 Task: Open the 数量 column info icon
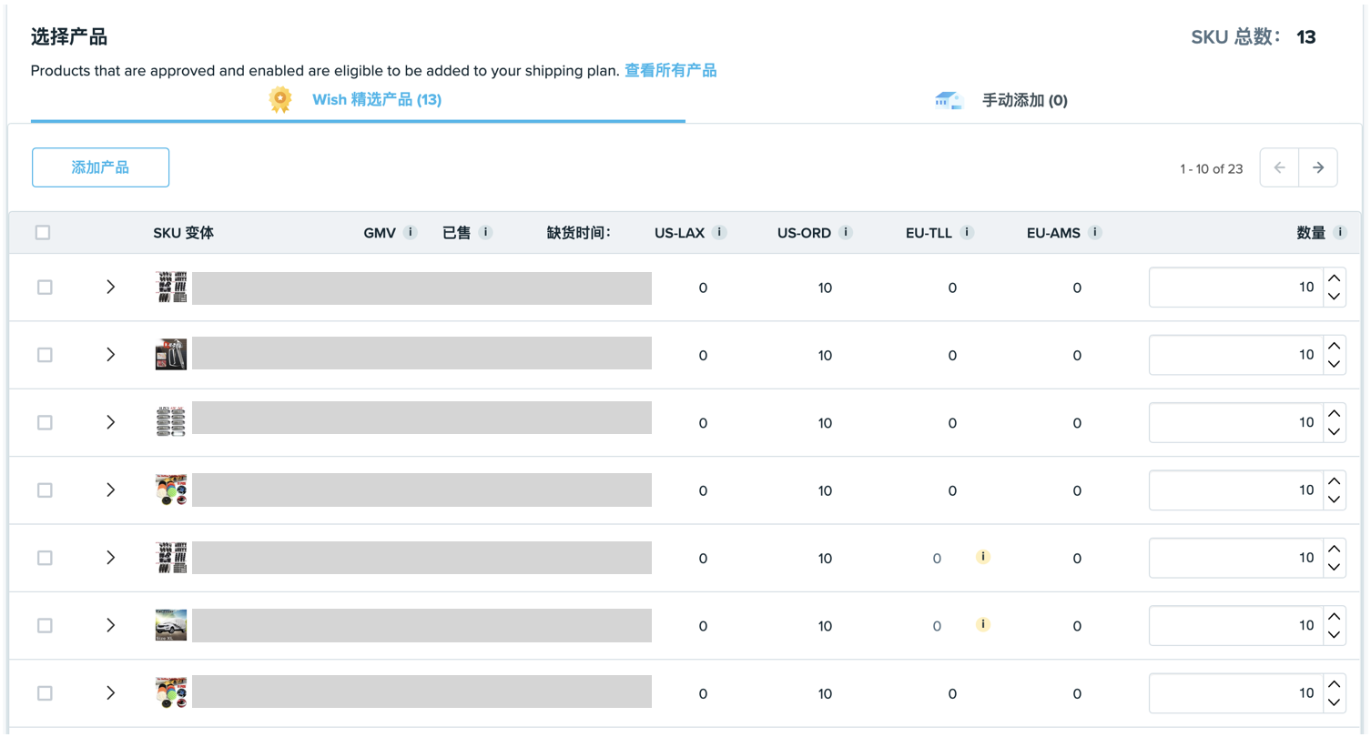click(x=1339, y=232)
